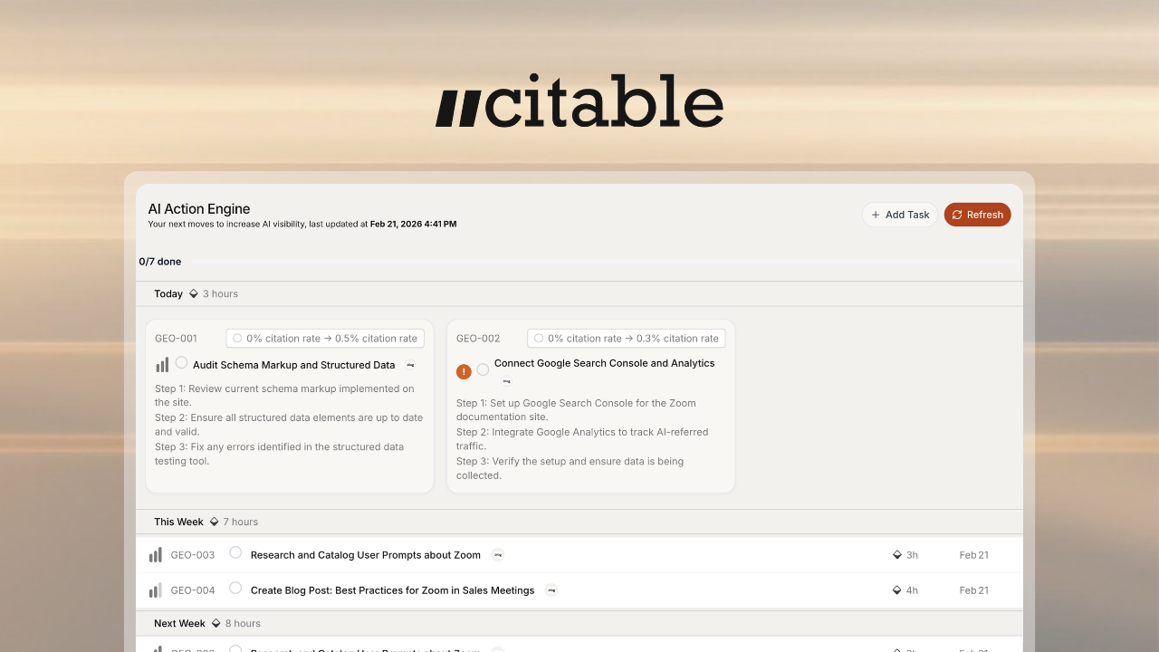Click the small badge after Audit Schema Markup title
The width and height of the screenshot is (1159, 652).
410,365
